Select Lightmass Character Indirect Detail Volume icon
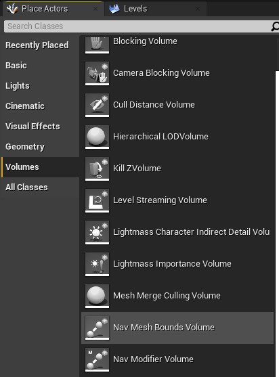279x377 pixels. [97, 232]
